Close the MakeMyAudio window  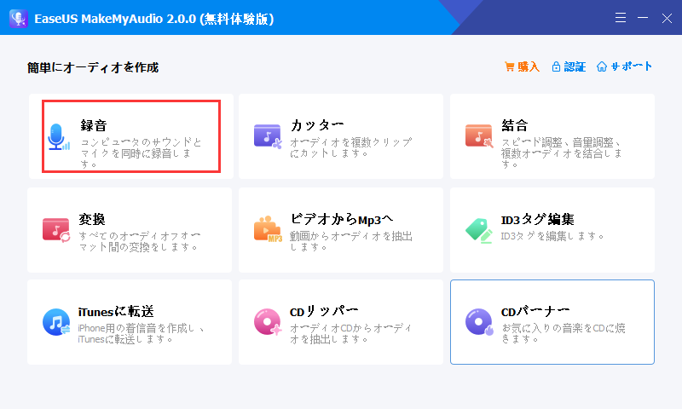click(667, 18)
